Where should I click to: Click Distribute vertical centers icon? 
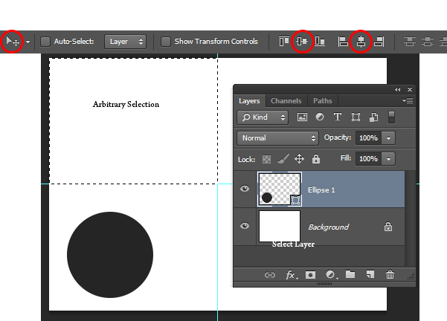click(428, 42)
